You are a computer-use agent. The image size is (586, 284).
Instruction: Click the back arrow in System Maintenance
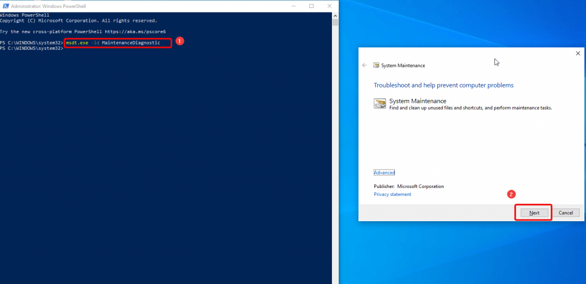tap(365, 65)
